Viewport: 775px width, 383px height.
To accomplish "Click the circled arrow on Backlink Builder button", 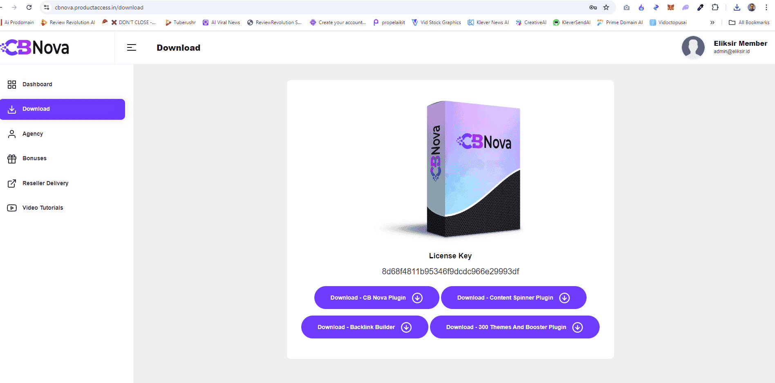I will point(406,327).
